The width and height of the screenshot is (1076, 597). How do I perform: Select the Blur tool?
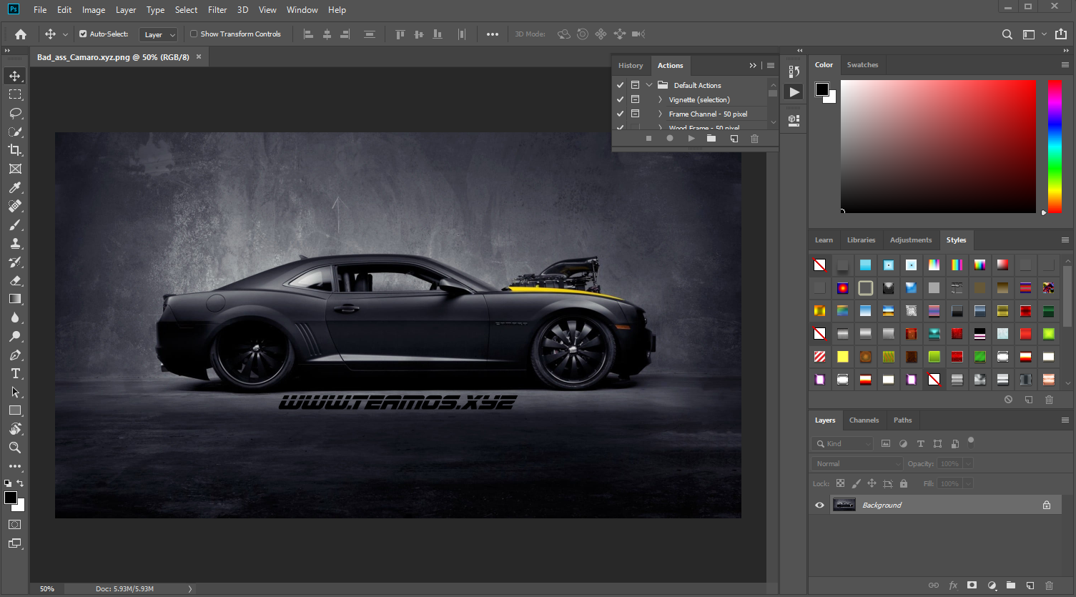point(15,317)
